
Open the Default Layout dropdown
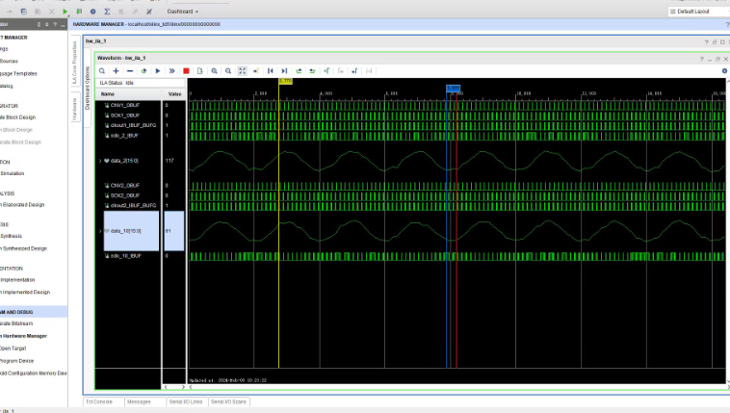(x=697, y=12)
